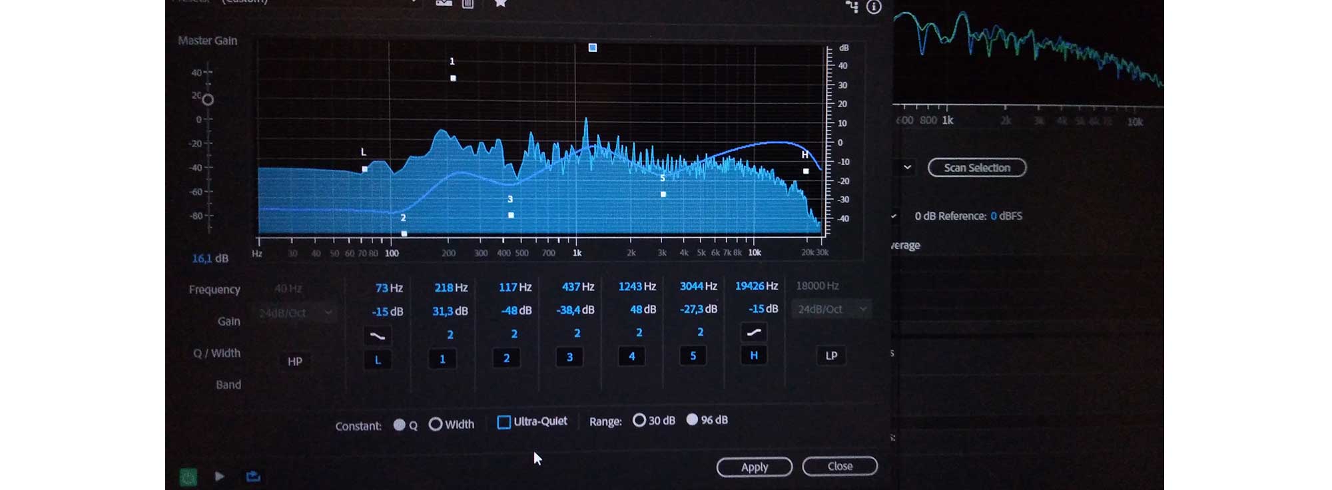Click EQ control point 2 on graph

click(x=404, y=234)
